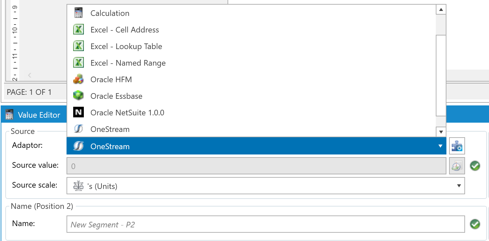Click the Calculation calculator icon
489x241 pixels.
click(78, 13)
